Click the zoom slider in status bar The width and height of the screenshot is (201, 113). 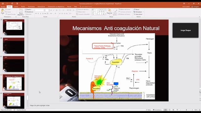coord(186,110)
